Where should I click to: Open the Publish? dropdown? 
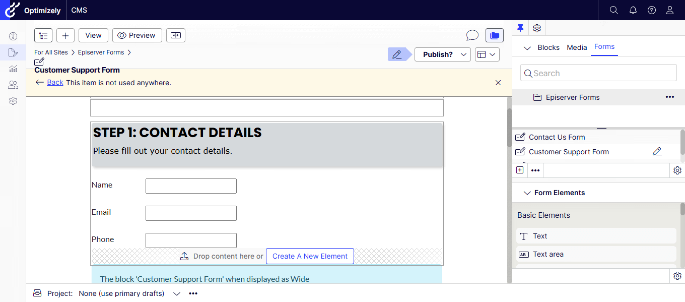click(442, 54)
